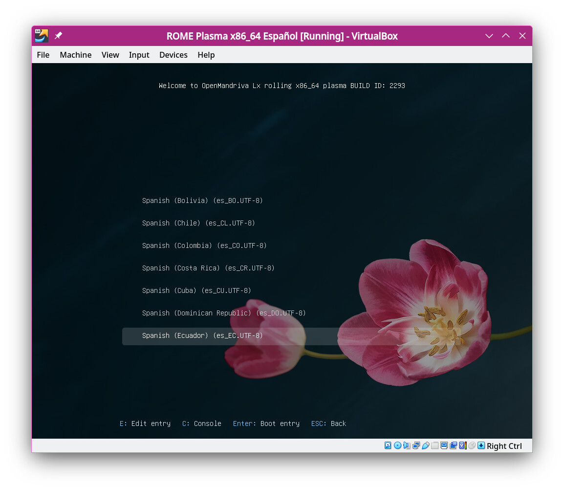Open the File menu
The width and height of the screenshot is (564, 490).
point(43,55)
